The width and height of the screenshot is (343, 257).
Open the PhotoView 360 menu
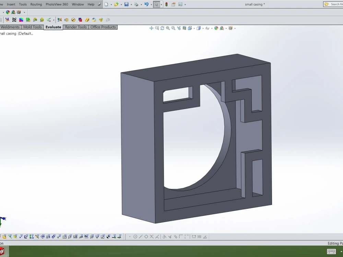(57, 4)
